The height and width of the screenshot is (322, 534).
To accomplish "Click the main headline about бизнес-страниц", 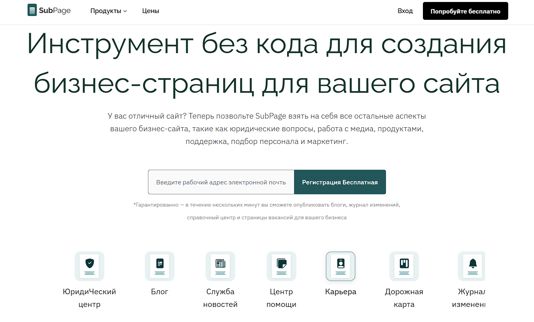I will point(267,63).
